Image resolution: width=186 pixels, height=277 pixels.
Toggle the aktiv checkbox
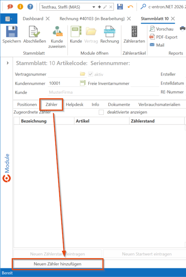pyautogui.click(x=91, y=74)
